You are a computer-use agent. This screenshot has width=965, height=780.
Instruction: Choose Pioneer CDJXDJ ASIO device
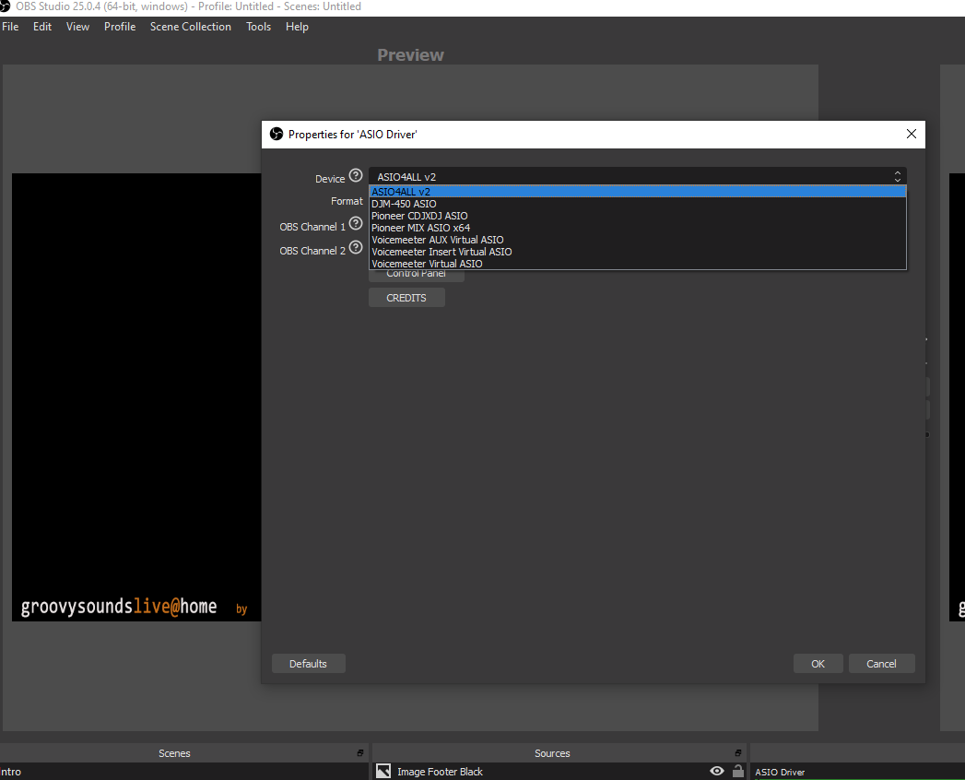click(638, 216)
